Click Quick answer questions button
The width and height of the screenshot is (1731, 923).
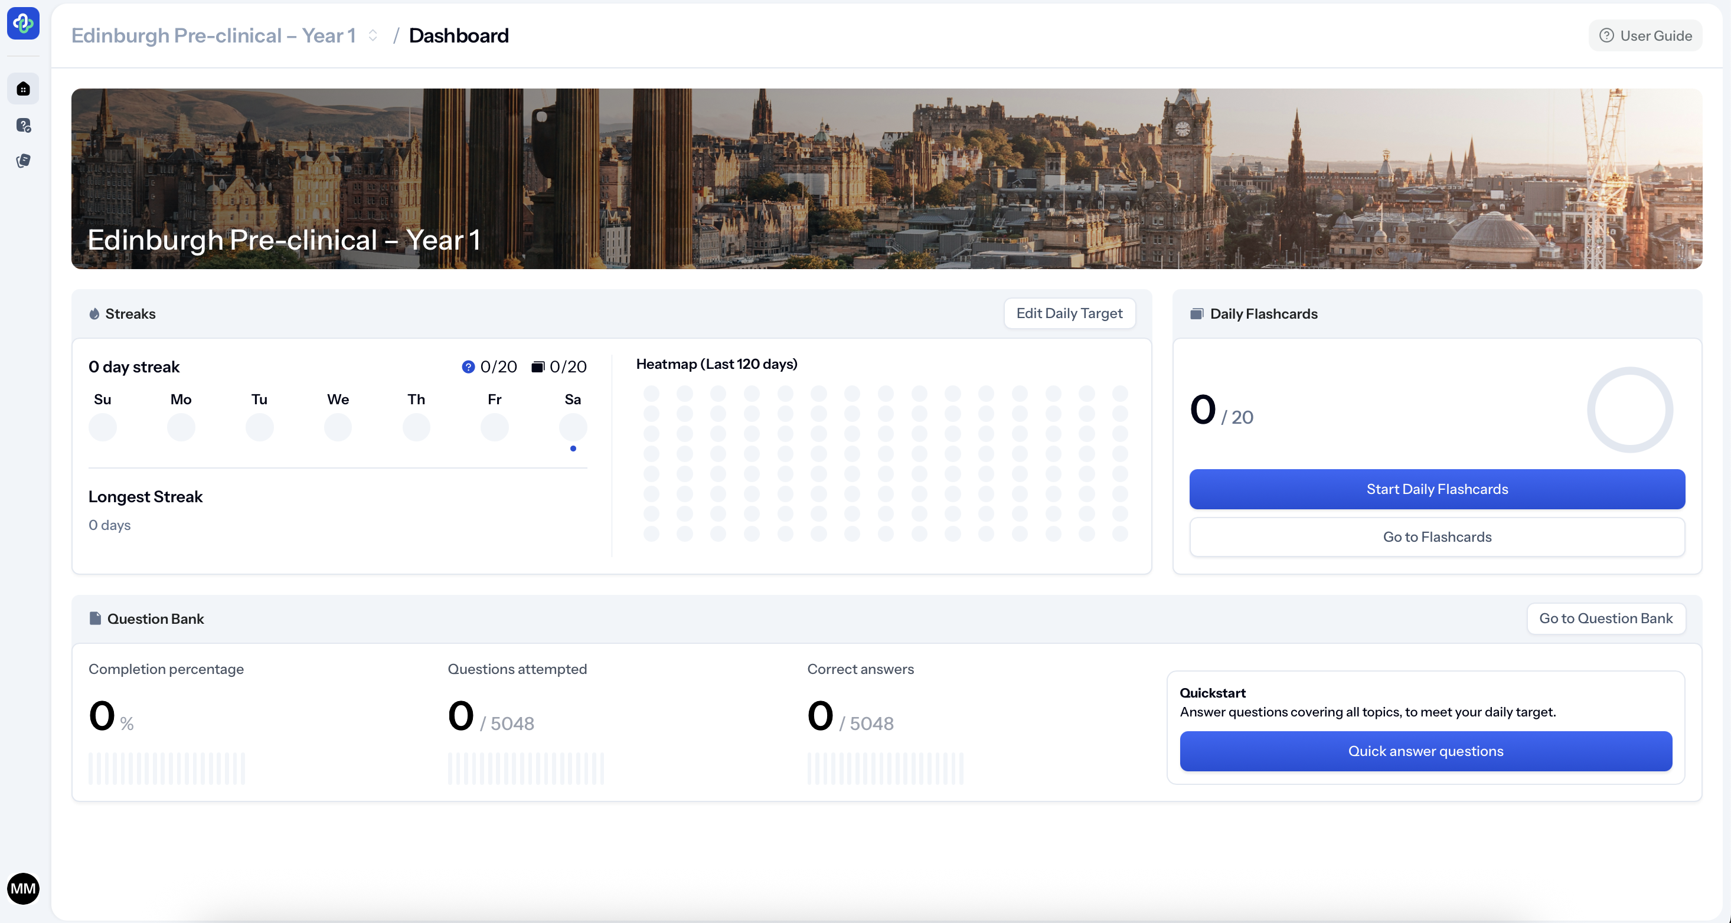tap(1425, 751)
